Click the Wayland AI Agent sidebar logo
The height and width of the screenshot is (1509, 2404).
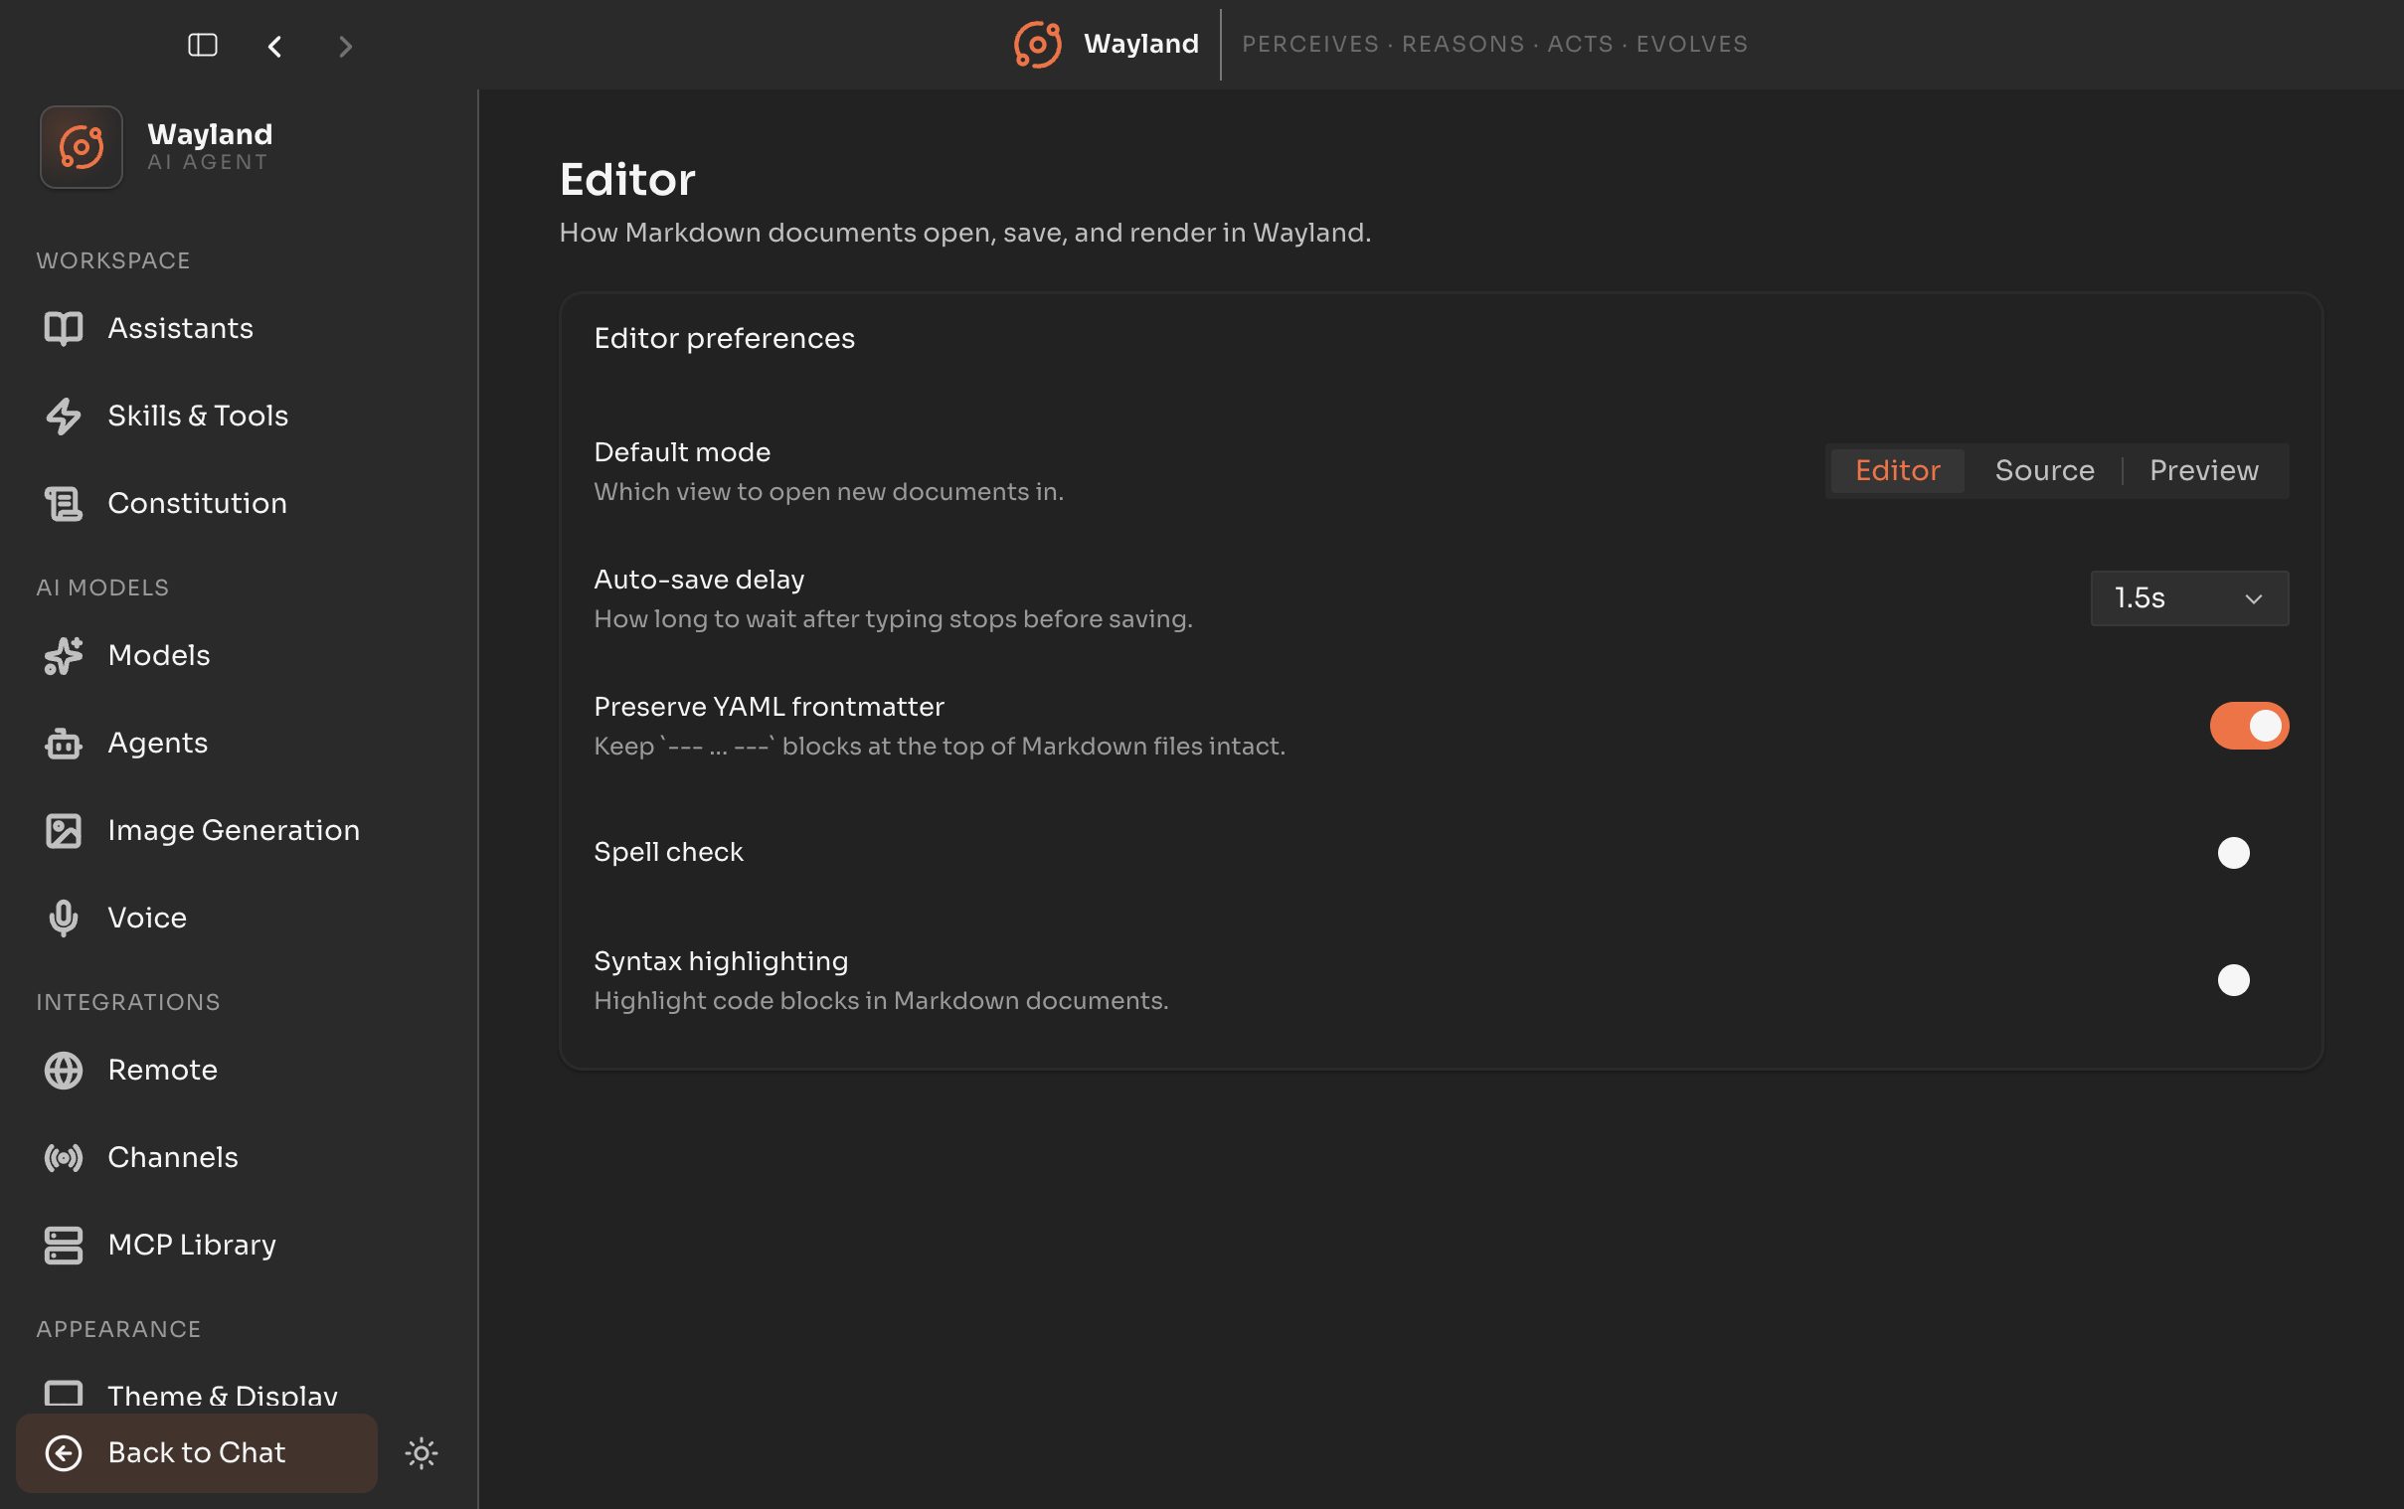pyautogui.click(x=81, y=147)
